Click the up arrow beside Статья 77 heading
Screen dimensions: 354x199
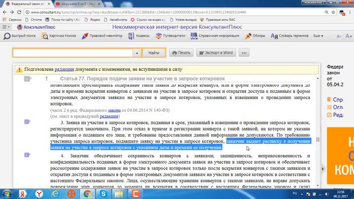tap(46, 78)
